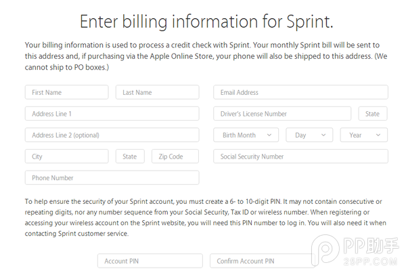Screen dimensions: 406x271
Task: Click the Social Security Number field
Action: [x=300, y=157]
